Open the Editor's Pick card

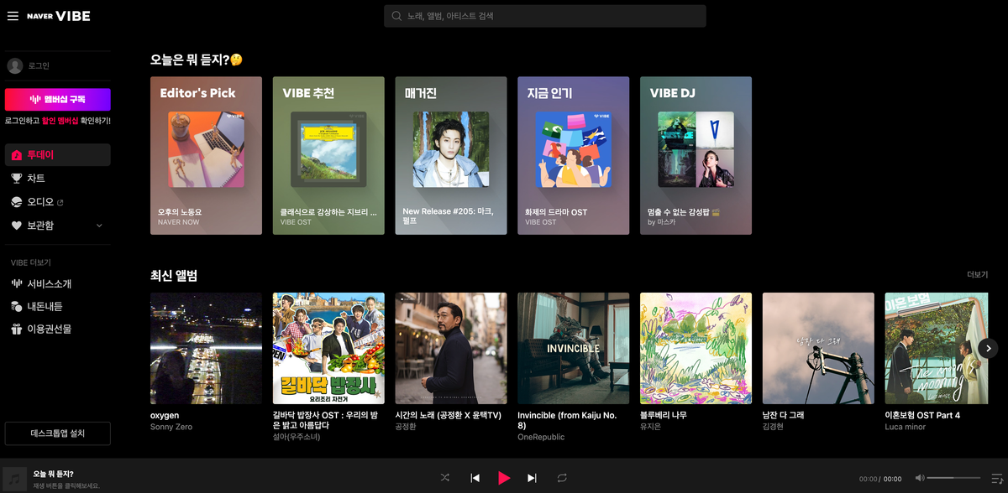coord(206,155)
